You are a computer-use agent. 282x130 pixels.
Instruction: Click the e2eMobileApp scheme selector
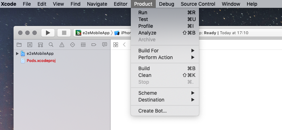93,33
